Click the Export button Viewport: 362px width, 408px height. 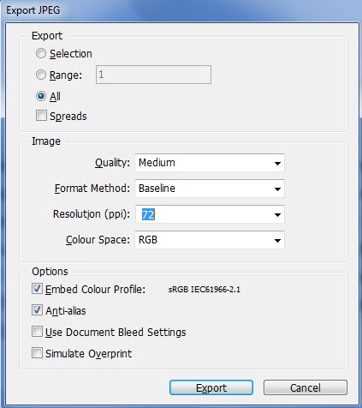click(211, 387)
